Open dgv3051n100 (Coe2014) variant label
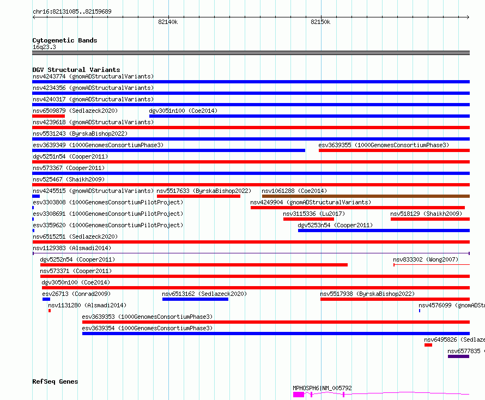The width and height of the screenshot is (485, 400). pos(183,111)
